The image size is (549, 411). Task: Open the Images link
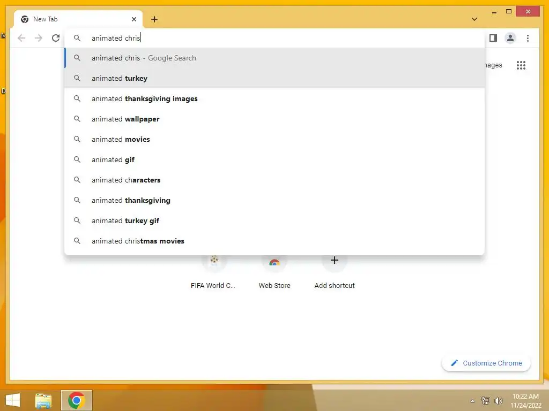pyautogui.click(x=493, y=65)
